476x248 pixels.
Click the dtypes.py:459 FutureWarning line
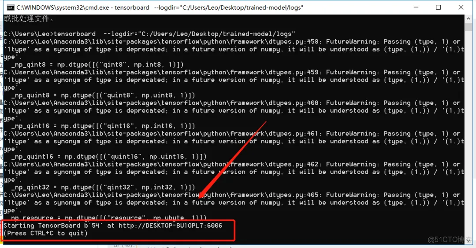pos(232,73)
